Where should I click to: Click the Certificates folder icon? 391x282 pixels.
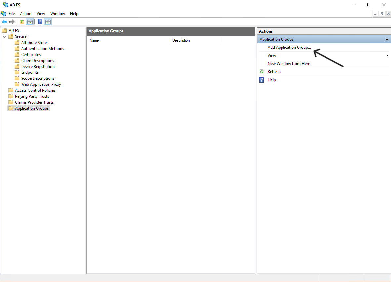(x=17, y=55)
